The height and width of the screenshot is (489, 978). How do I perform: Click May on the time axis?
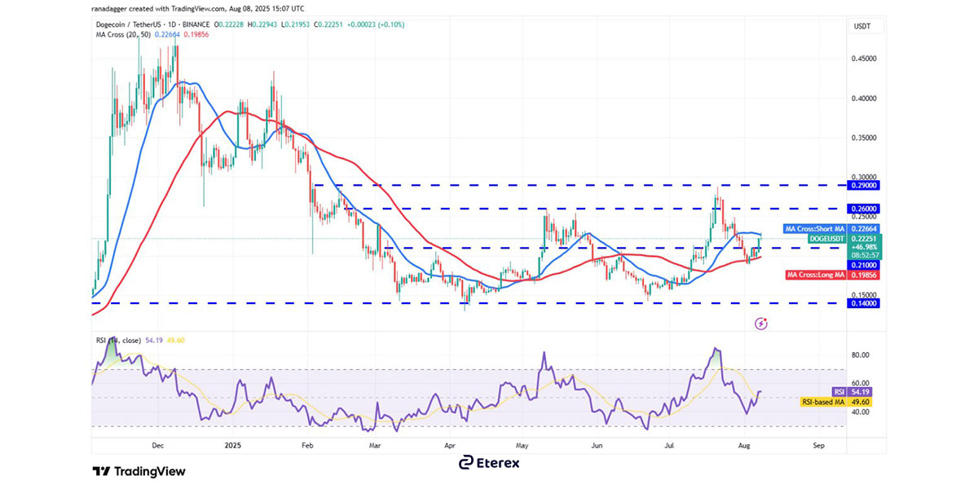(x=523, y=446)
